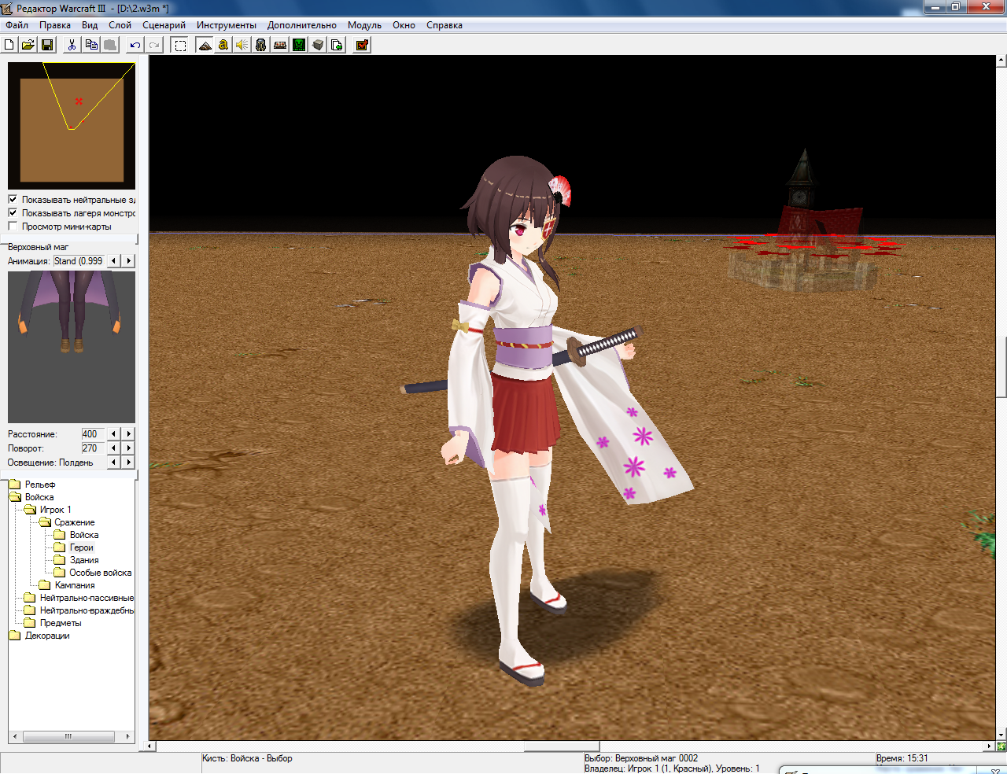Select the 'Особые войска' folder
This screenshot has width=1007, height=774.
[100, 573]
